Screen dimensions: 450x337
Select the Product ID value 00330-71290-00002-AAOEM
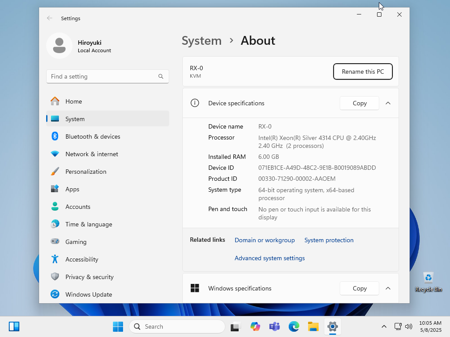(297, 179)
